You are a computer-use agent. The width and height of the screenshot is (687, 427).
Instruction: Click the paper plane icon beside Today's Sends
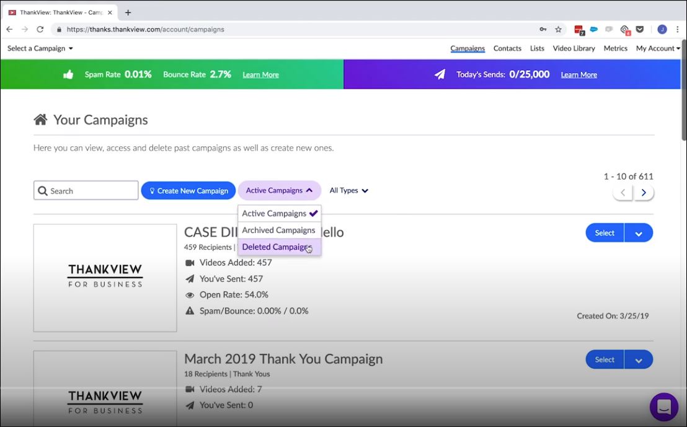[x=440, y=74]
